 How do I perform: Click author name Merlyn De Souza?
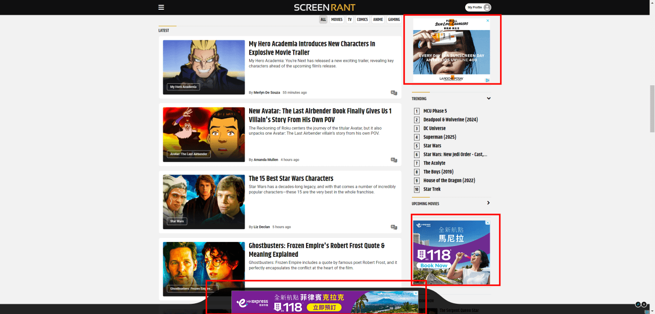pos(267,92)
